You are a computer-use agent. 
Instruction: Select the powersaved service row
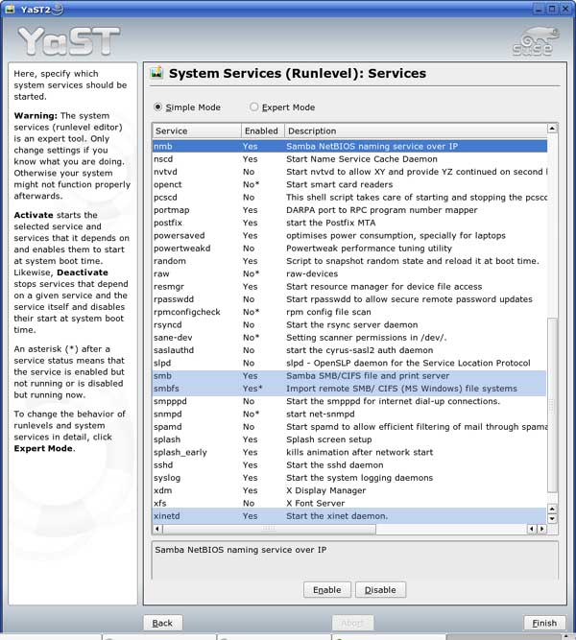(x=349, y=235)
